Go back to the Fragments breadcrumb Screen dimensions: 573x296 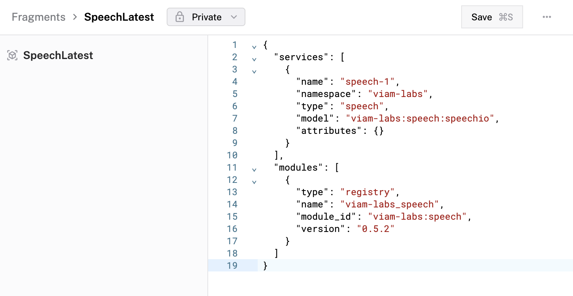point(38,17)
